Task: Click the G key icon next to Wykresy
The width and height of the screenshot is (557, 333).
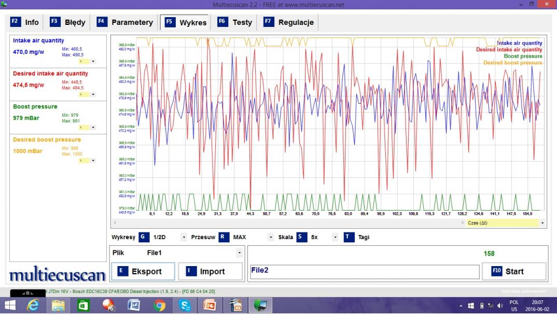Action: (x=144, y=237)
